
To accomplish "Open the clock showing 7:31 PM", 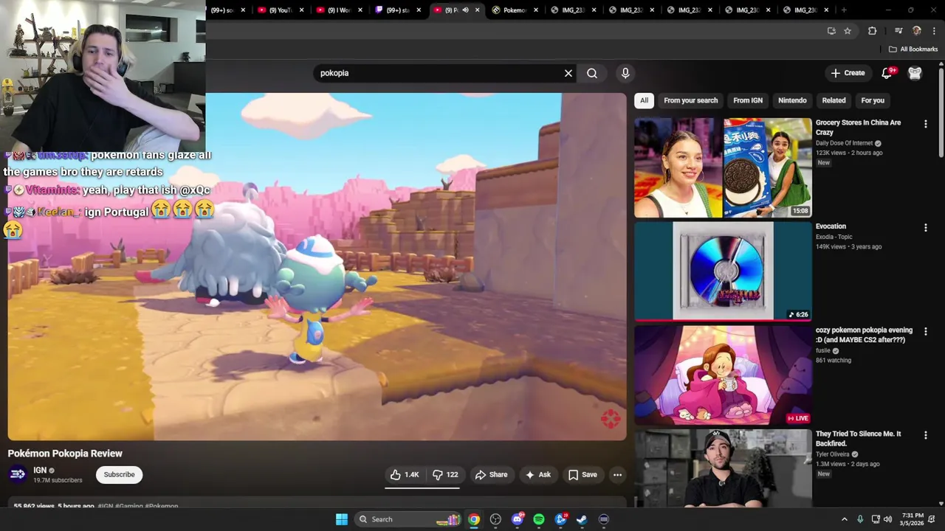I will coord(913,519).
